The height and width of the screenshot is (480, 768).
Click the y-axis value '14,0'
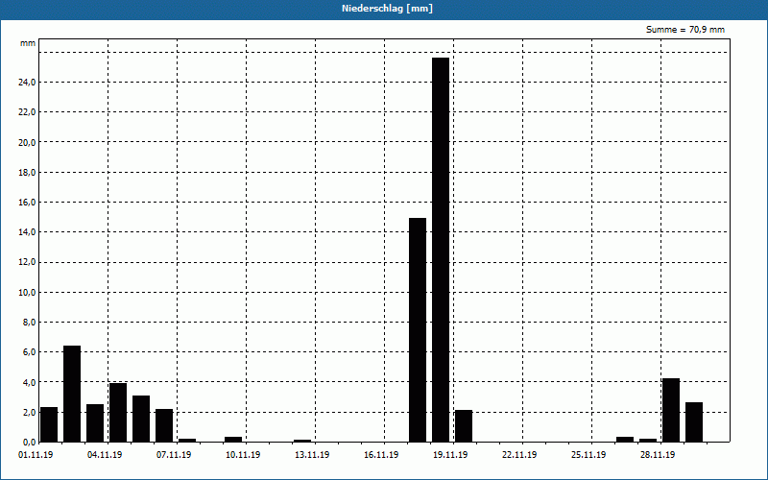tap(27, 232)
